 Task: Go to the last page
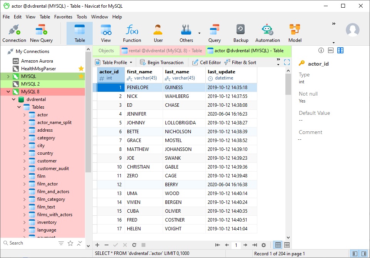[255, 245]
